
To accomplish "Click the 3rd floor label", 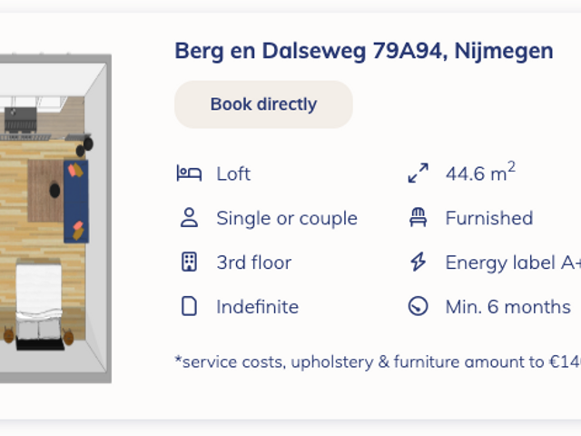I will 254,263.
